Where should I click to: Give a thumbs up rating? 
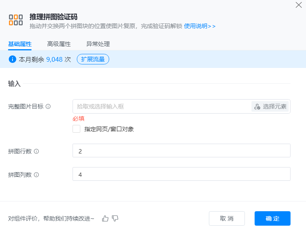pyautogui.click(x=105, y=219)
